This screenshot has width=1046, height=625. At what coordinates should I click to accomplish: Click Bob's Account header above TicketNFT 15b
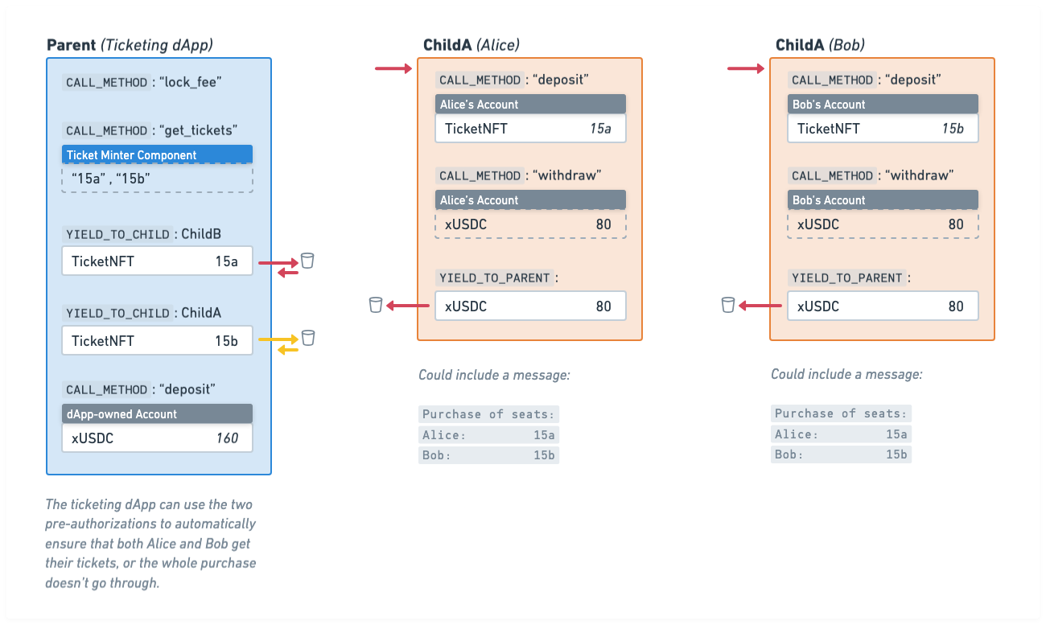tap(883, 105)
